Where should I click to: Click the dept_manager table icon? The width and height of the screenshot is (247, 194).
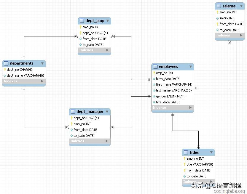(73, 112)
